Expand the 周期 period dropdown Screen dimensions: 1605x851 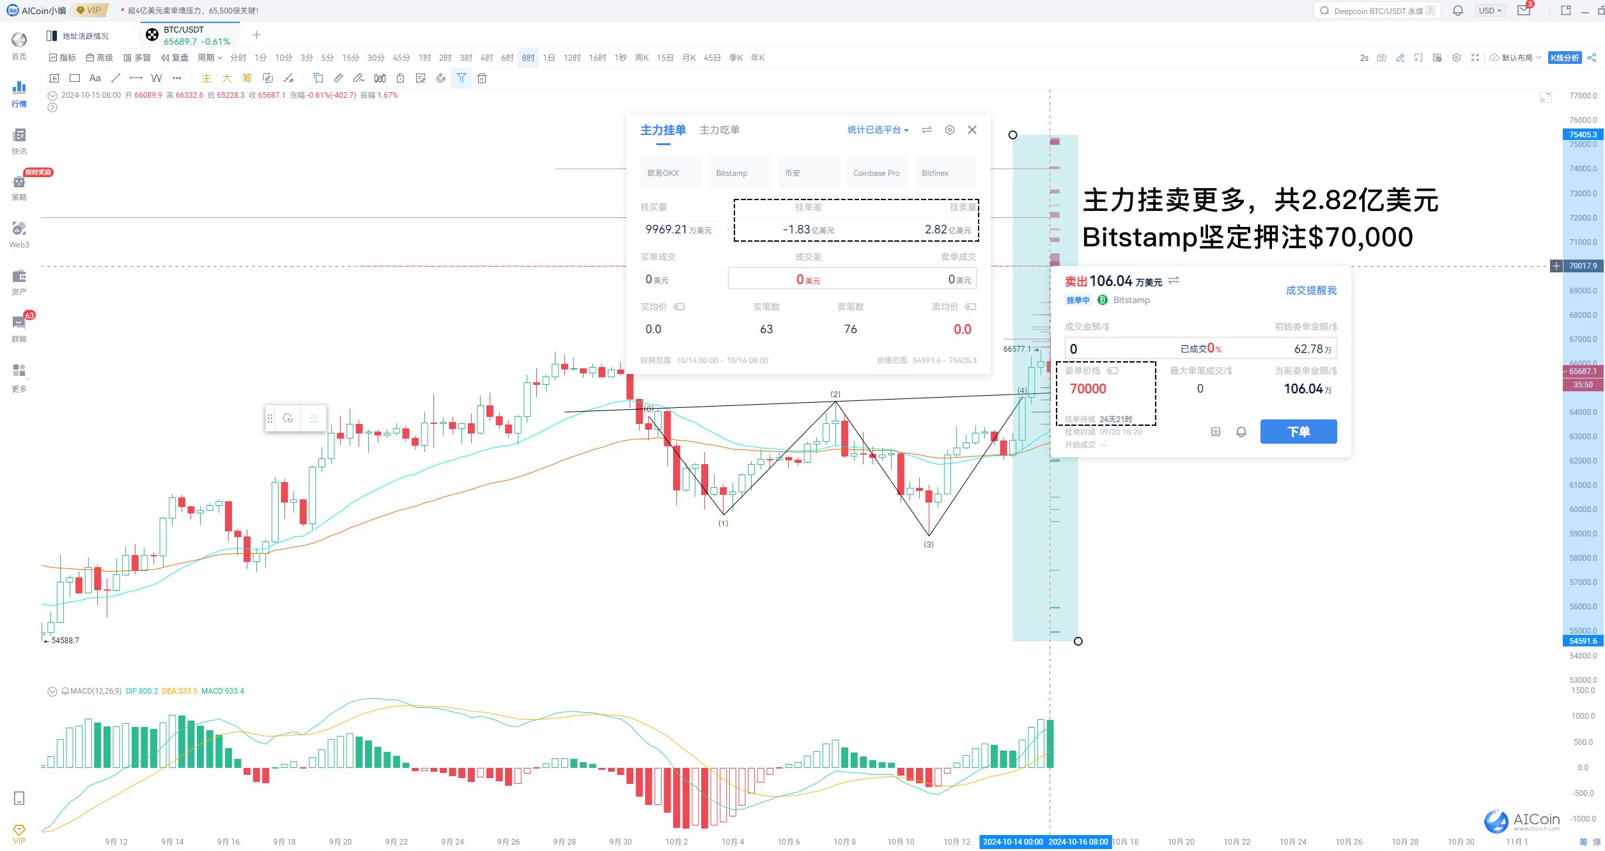pos(210,58)
